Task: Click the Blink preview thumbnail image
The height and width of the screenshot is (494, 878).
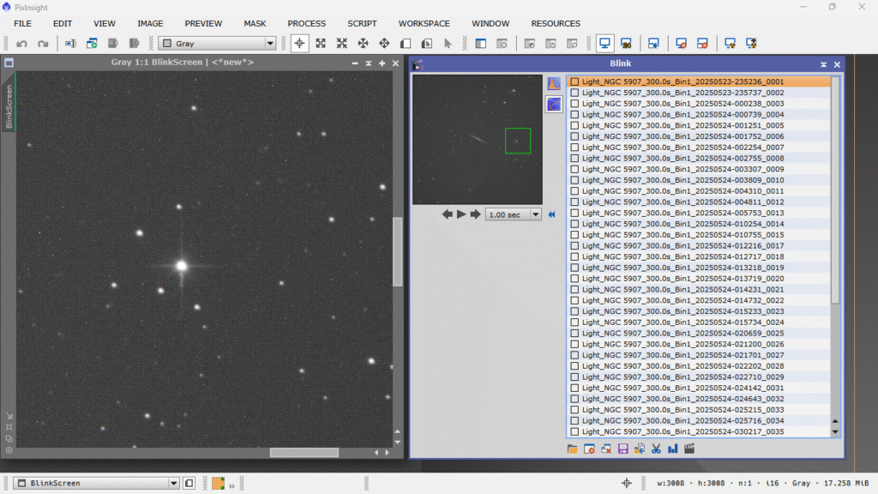Action: [x=477, y=139]
